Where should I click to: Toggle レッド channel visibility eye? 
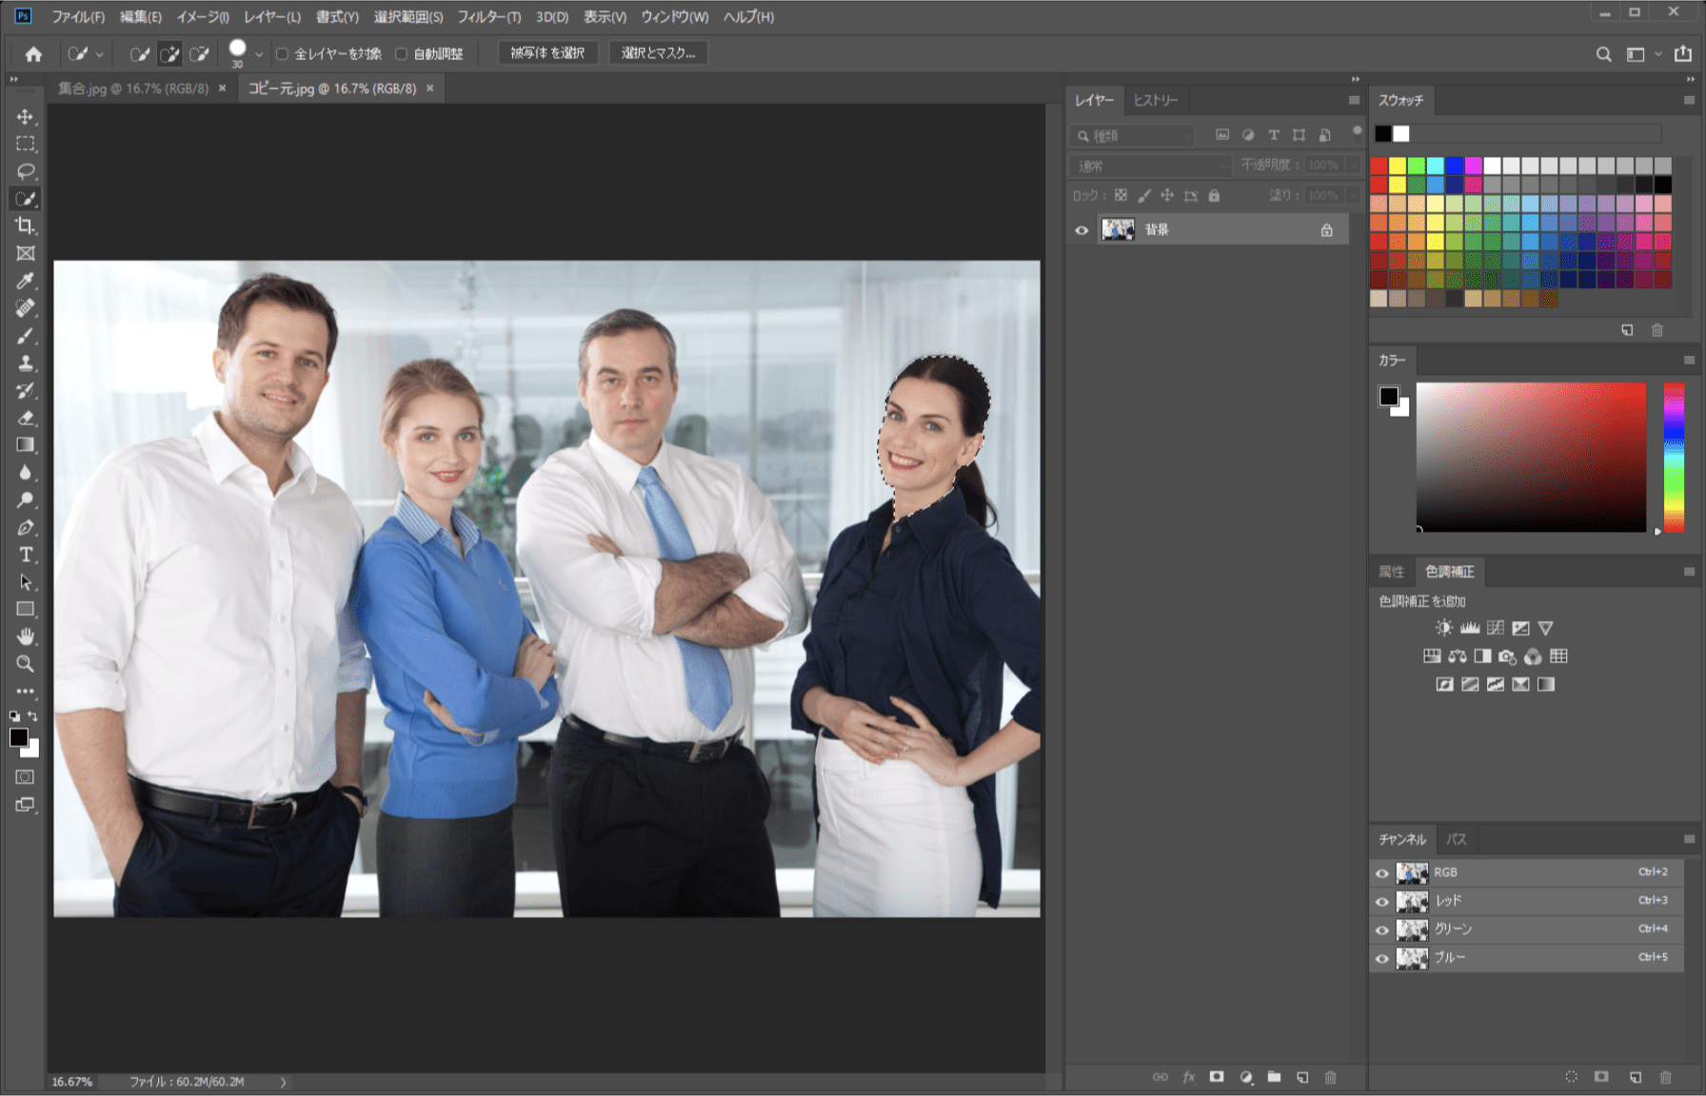click(1382, 901)
